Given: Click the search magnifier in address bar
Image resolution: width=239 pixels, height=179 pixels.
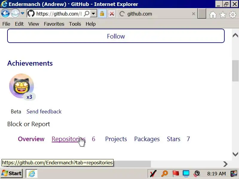Looking at the screenshot, I should (x=86, y=14).
